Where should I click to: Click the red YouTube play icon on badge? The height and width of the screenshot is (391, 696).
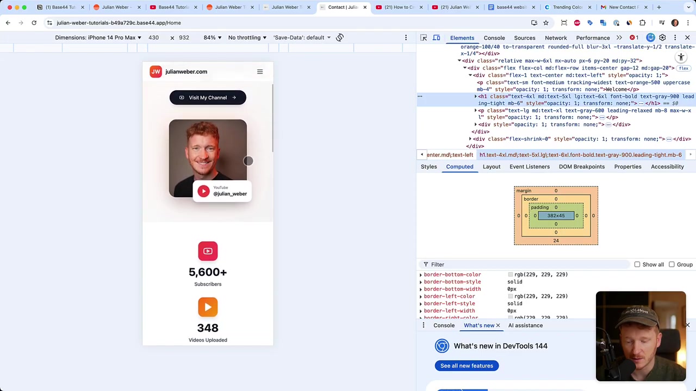point(203,191)
